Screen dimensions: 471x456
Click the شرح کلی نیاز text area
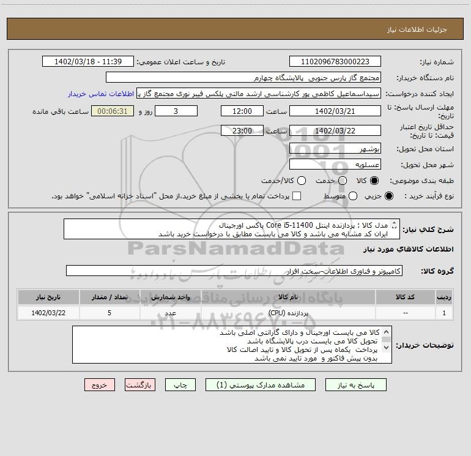click(x=232, y=229)
